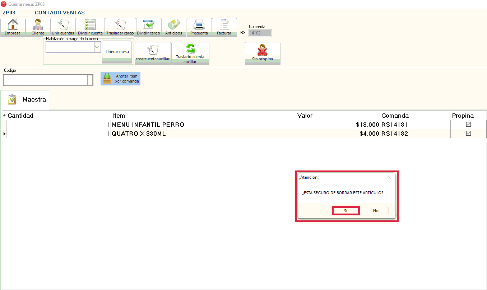Confirm deletion by clicking Sí
The width and height of the screenshot is (487, 290).
[x=345, y=211]
